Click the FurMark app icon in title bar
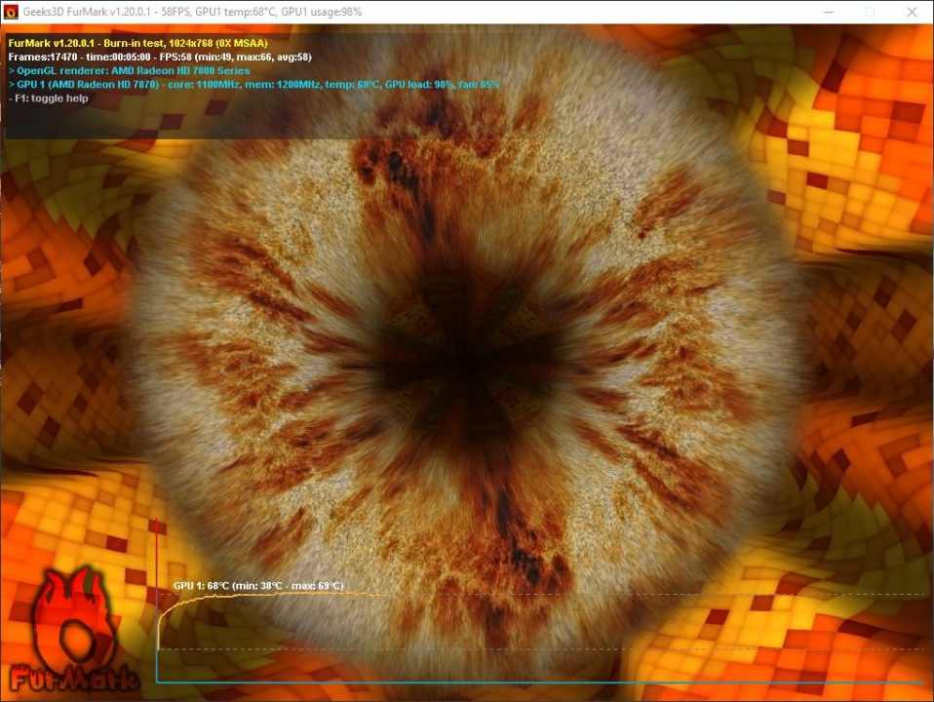Screen dimensions: 934x702 pos(12,12)
